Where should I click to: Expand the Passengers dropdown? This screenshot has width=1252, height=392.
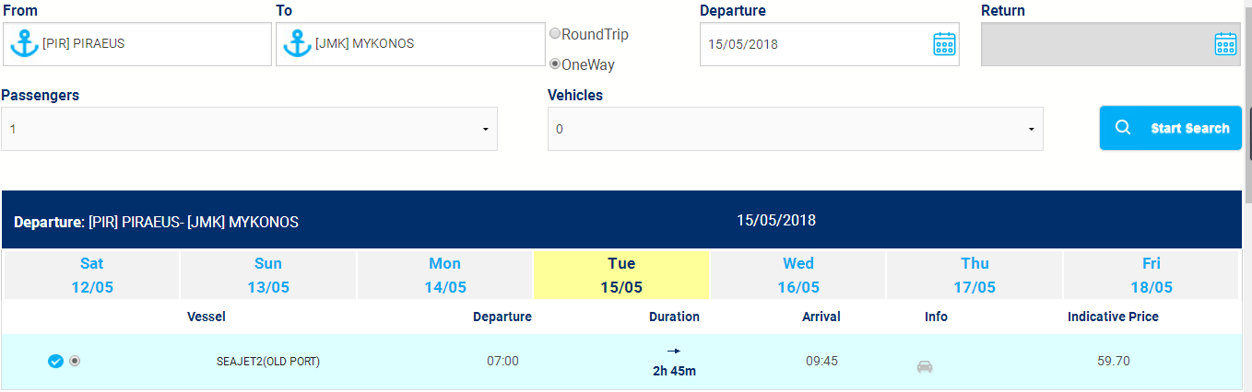249,129
